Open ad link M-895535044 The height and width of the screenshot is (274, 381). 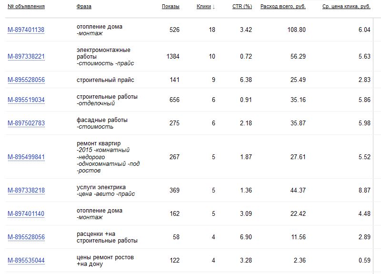tap(26, 261)
